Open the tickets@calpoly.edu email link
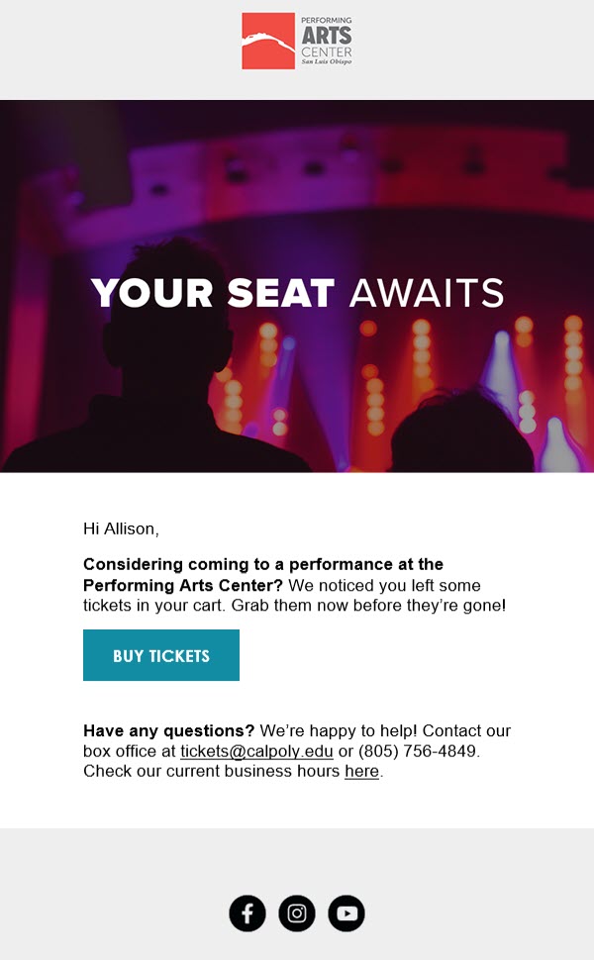This screenshot has height=960, width=594. point(256,751)
